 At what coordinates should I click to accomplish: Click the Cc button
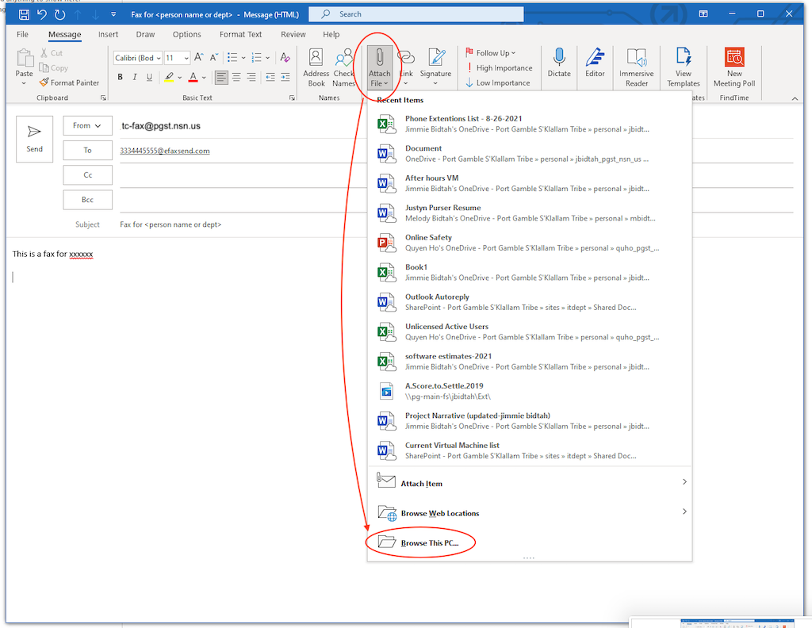87,175
